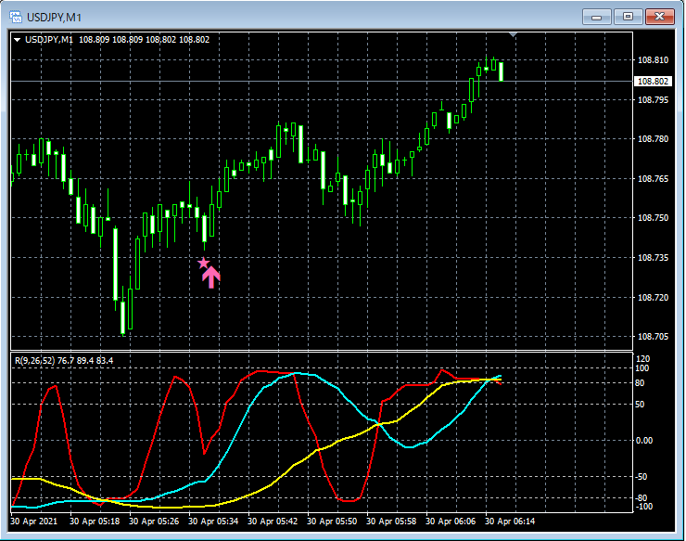Viewport: 686px width, 541px height.
Task: Click the indicator scale label 120
Action: [644, 359]
